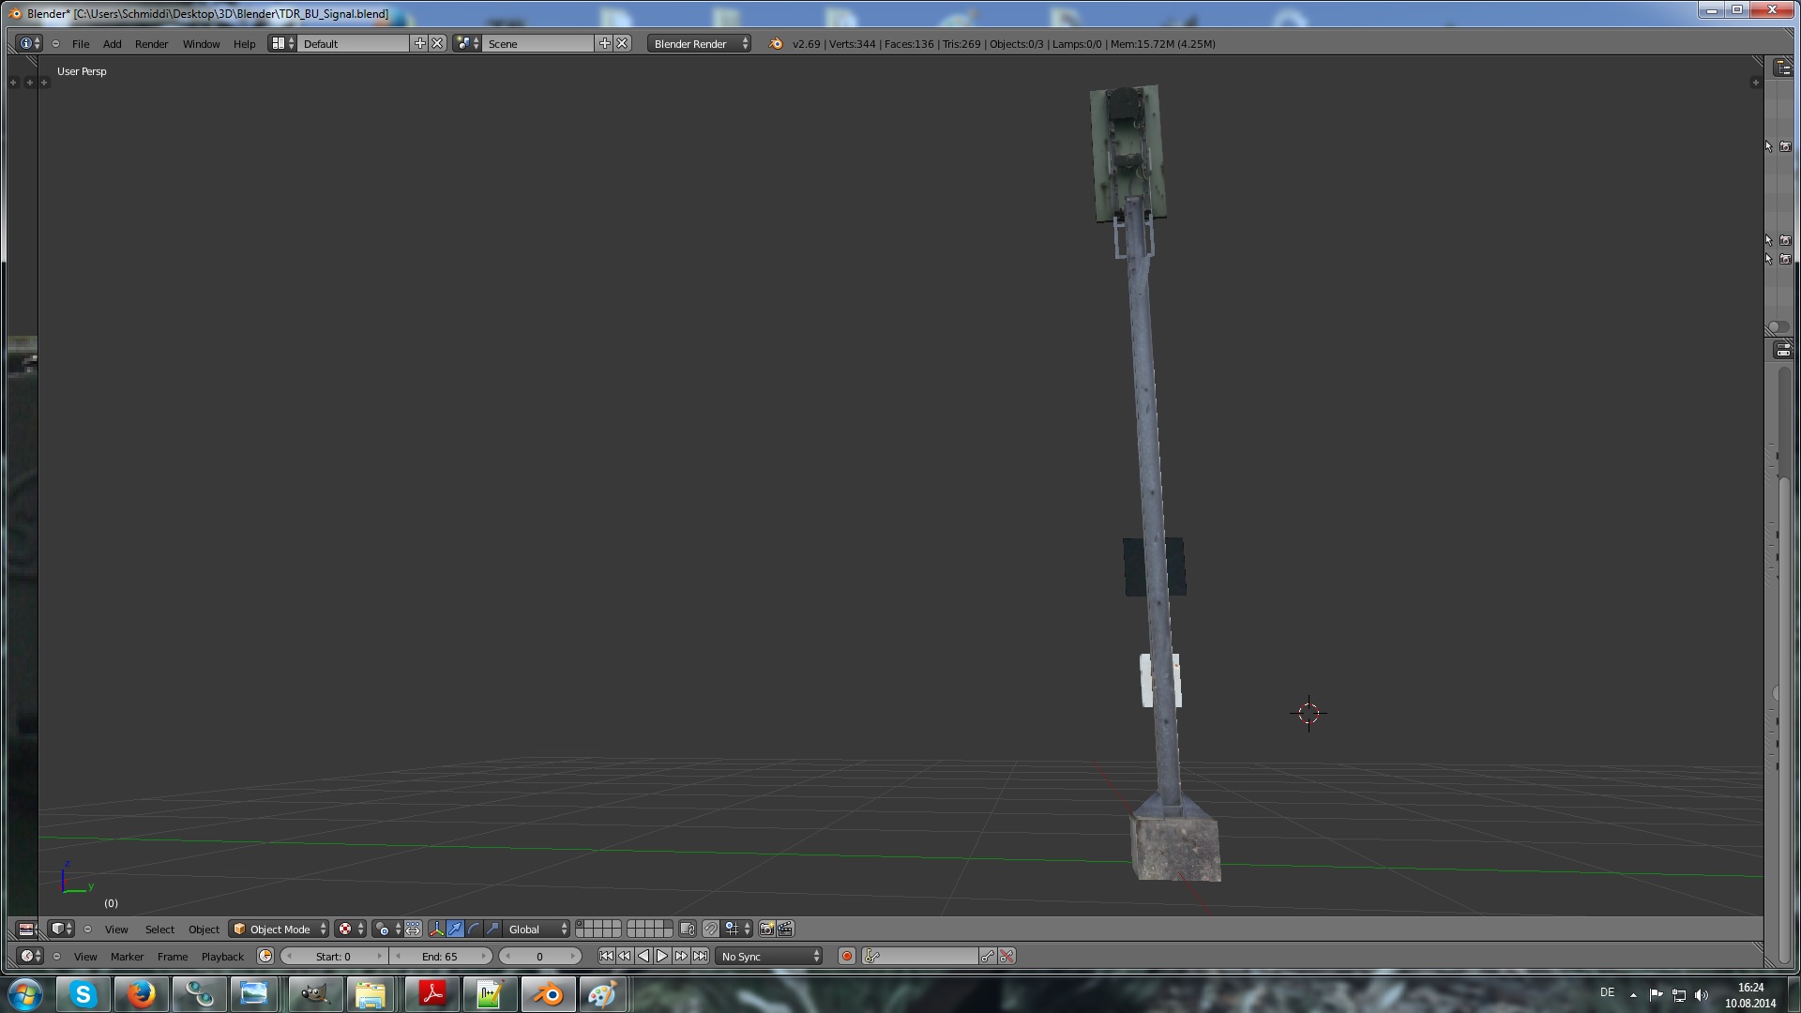Screen dimensions: 1801x1013
Task: Click the End: 65 frame field
Action: [x=440, y=956]
